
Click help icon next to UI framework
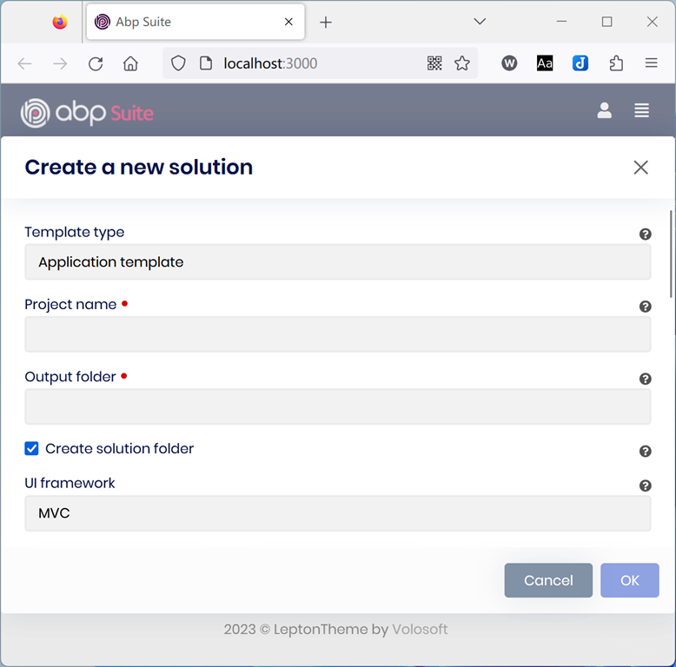646,485
